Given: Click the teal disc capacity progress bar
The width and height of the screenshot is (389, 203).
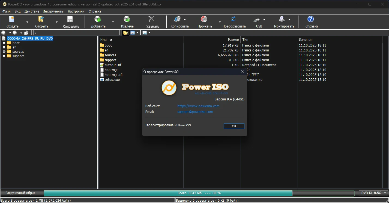Looking at the screenshot, I should point(168,193).
